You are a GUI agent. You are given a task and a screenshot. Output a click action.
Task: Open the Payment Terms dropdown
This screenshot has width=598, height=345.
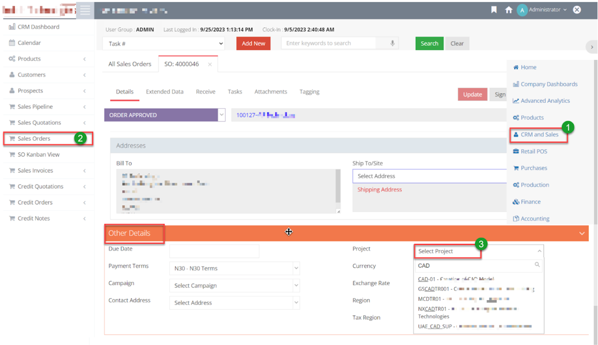point(234,268)
